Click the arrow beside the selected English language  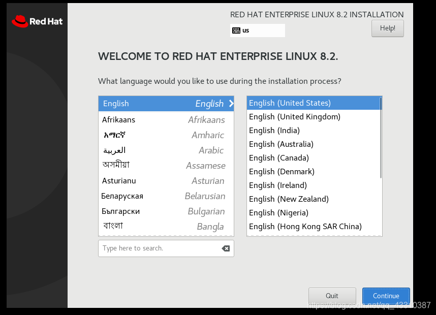click(x=231, y=104)
